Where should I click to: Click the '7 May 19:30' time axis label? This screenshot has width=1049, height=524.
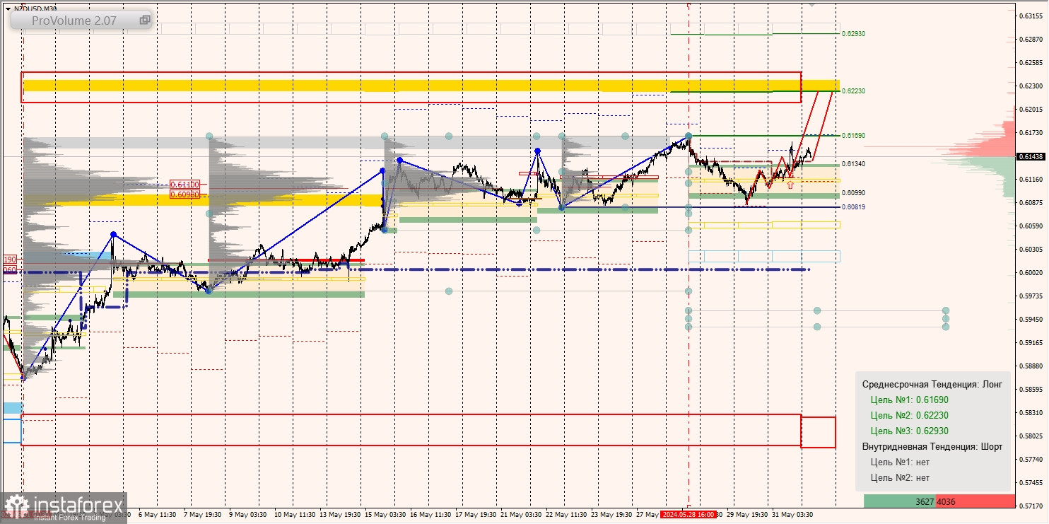pyautogui.click(x=204, y=515)
